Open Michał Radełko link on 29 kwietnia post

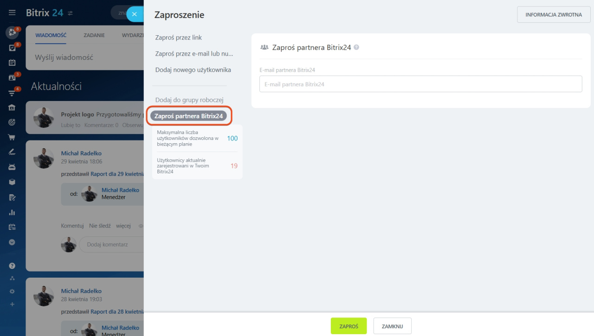[81, 153]
